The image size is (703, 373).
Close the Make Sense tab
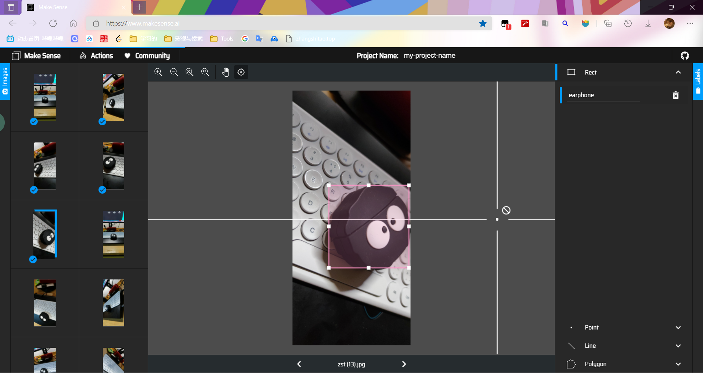pyautogui.click(x=124, y=7)
